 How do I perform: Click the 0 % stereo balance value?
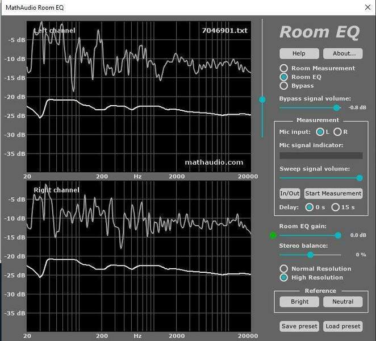361,255
